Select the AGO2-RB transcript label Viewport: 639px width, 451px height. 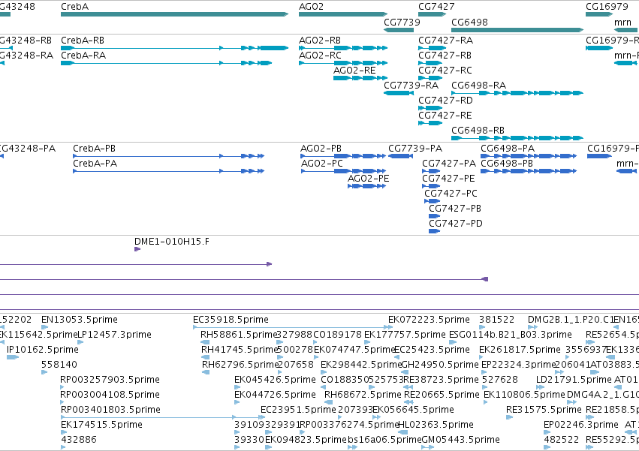pyautogui.click(x=320, y=41)
